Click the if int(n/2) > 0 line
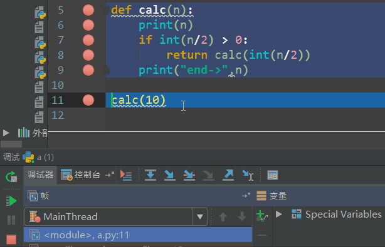385x247 pixels. (x=193, y=40)
